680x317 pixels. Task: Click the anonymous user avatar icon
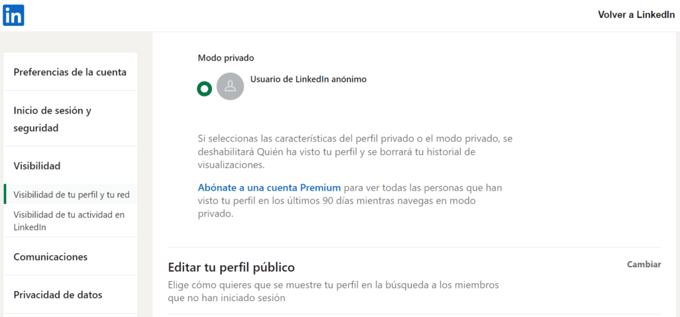click(x=230, y=86)
